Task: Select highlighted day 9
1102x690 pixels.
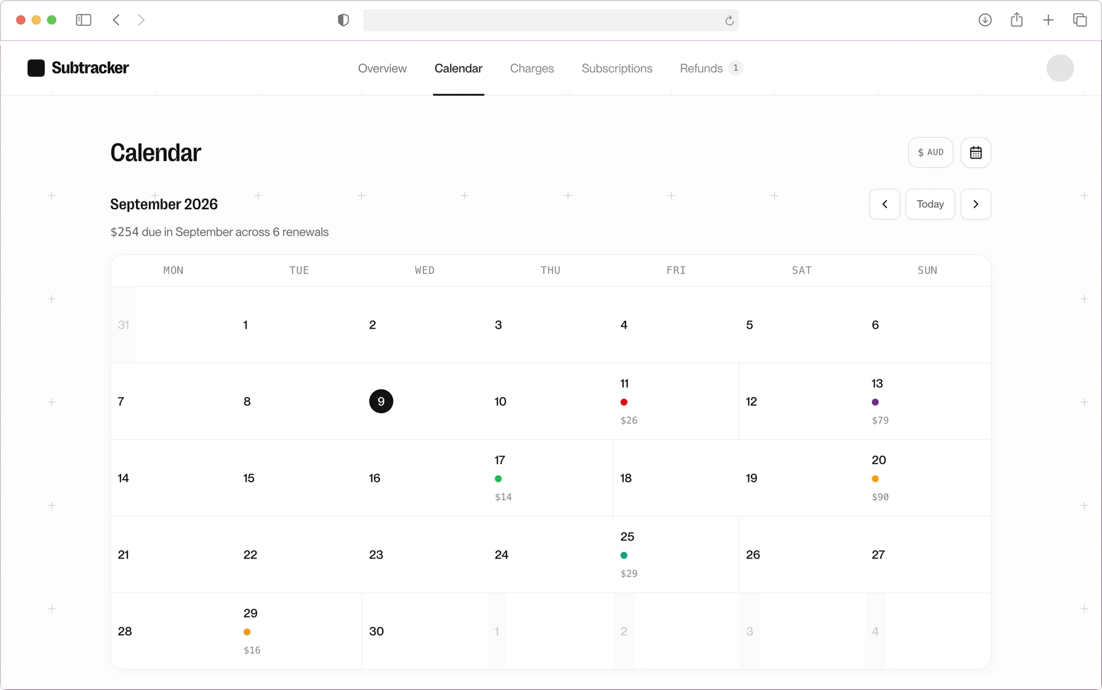Action: point(381,401)
